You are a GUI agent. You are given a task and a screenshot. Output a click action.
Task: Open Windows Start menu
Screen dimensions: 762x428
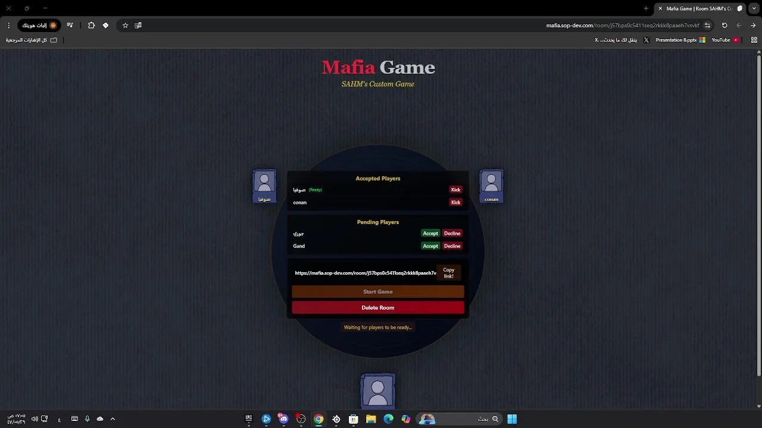point(512,419)
